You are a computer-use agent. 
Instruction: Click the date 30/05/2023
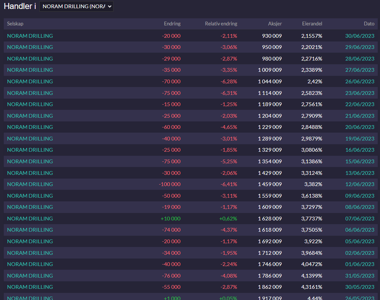(x=360, y=287)
